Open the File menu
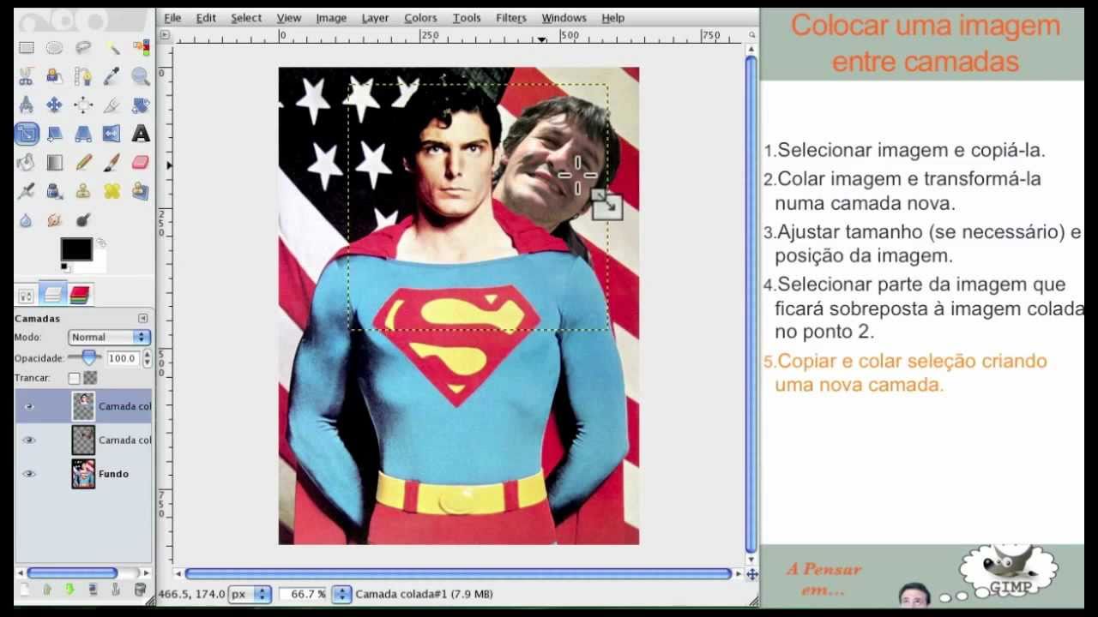The width and height of the screenshot is (1098, 617). coord(172,17)
